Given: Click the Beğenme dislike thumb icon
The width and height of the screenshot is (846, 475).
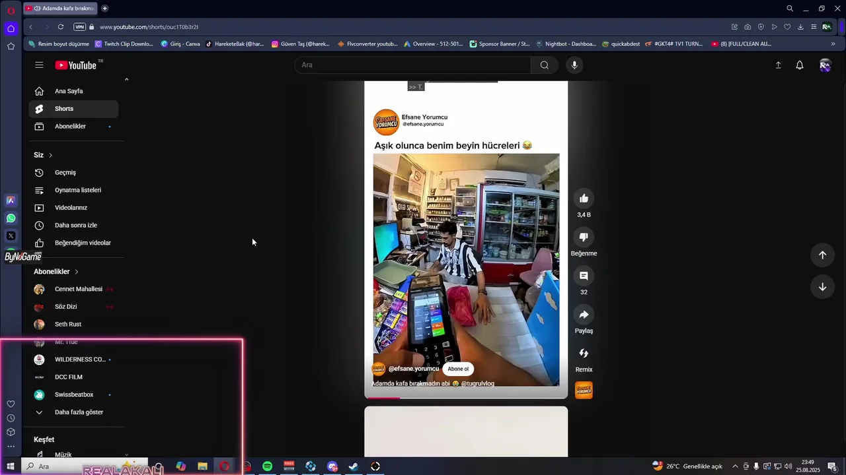Looking at the screenshot, I should click(584, 237).
